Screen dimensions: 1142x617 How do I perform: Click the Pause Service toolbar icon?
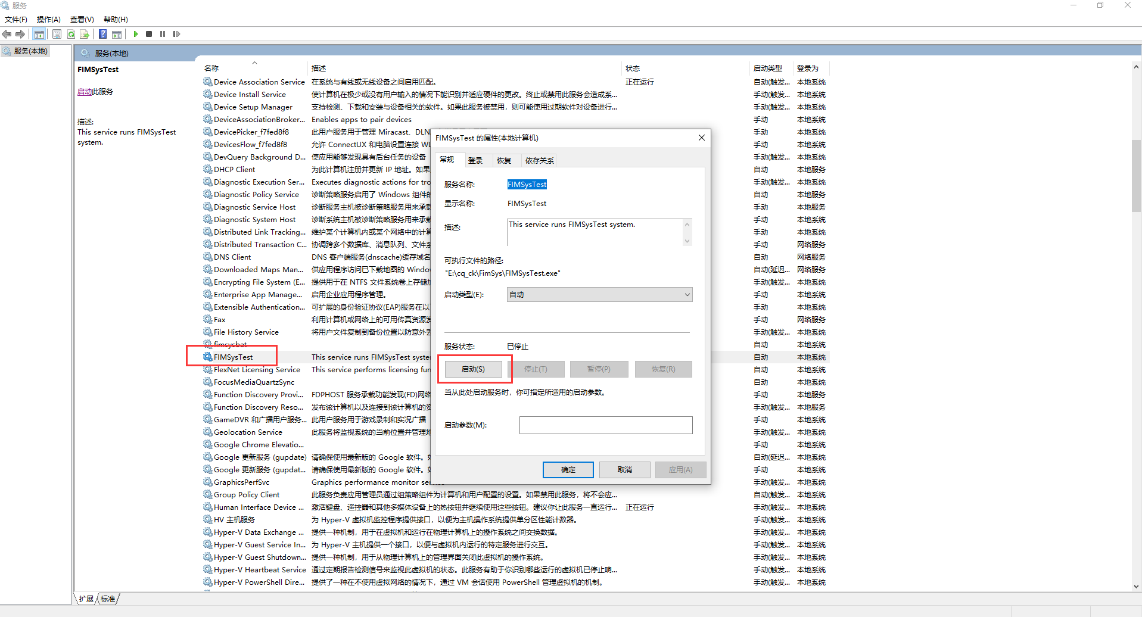tap(163, 34)
